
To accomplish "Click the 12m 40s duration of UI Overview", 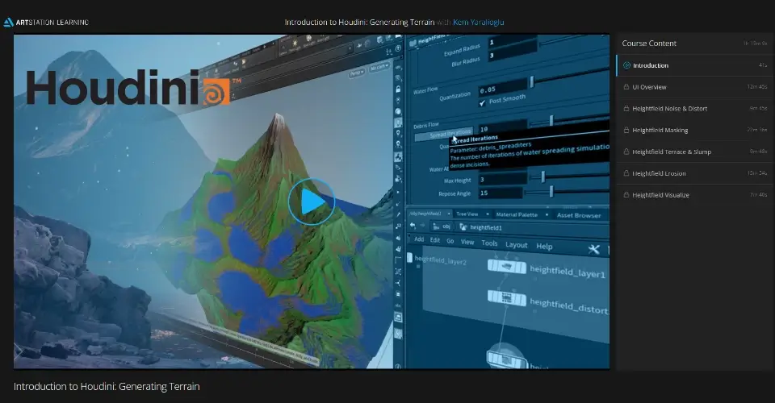I will (x=757, y=87).
